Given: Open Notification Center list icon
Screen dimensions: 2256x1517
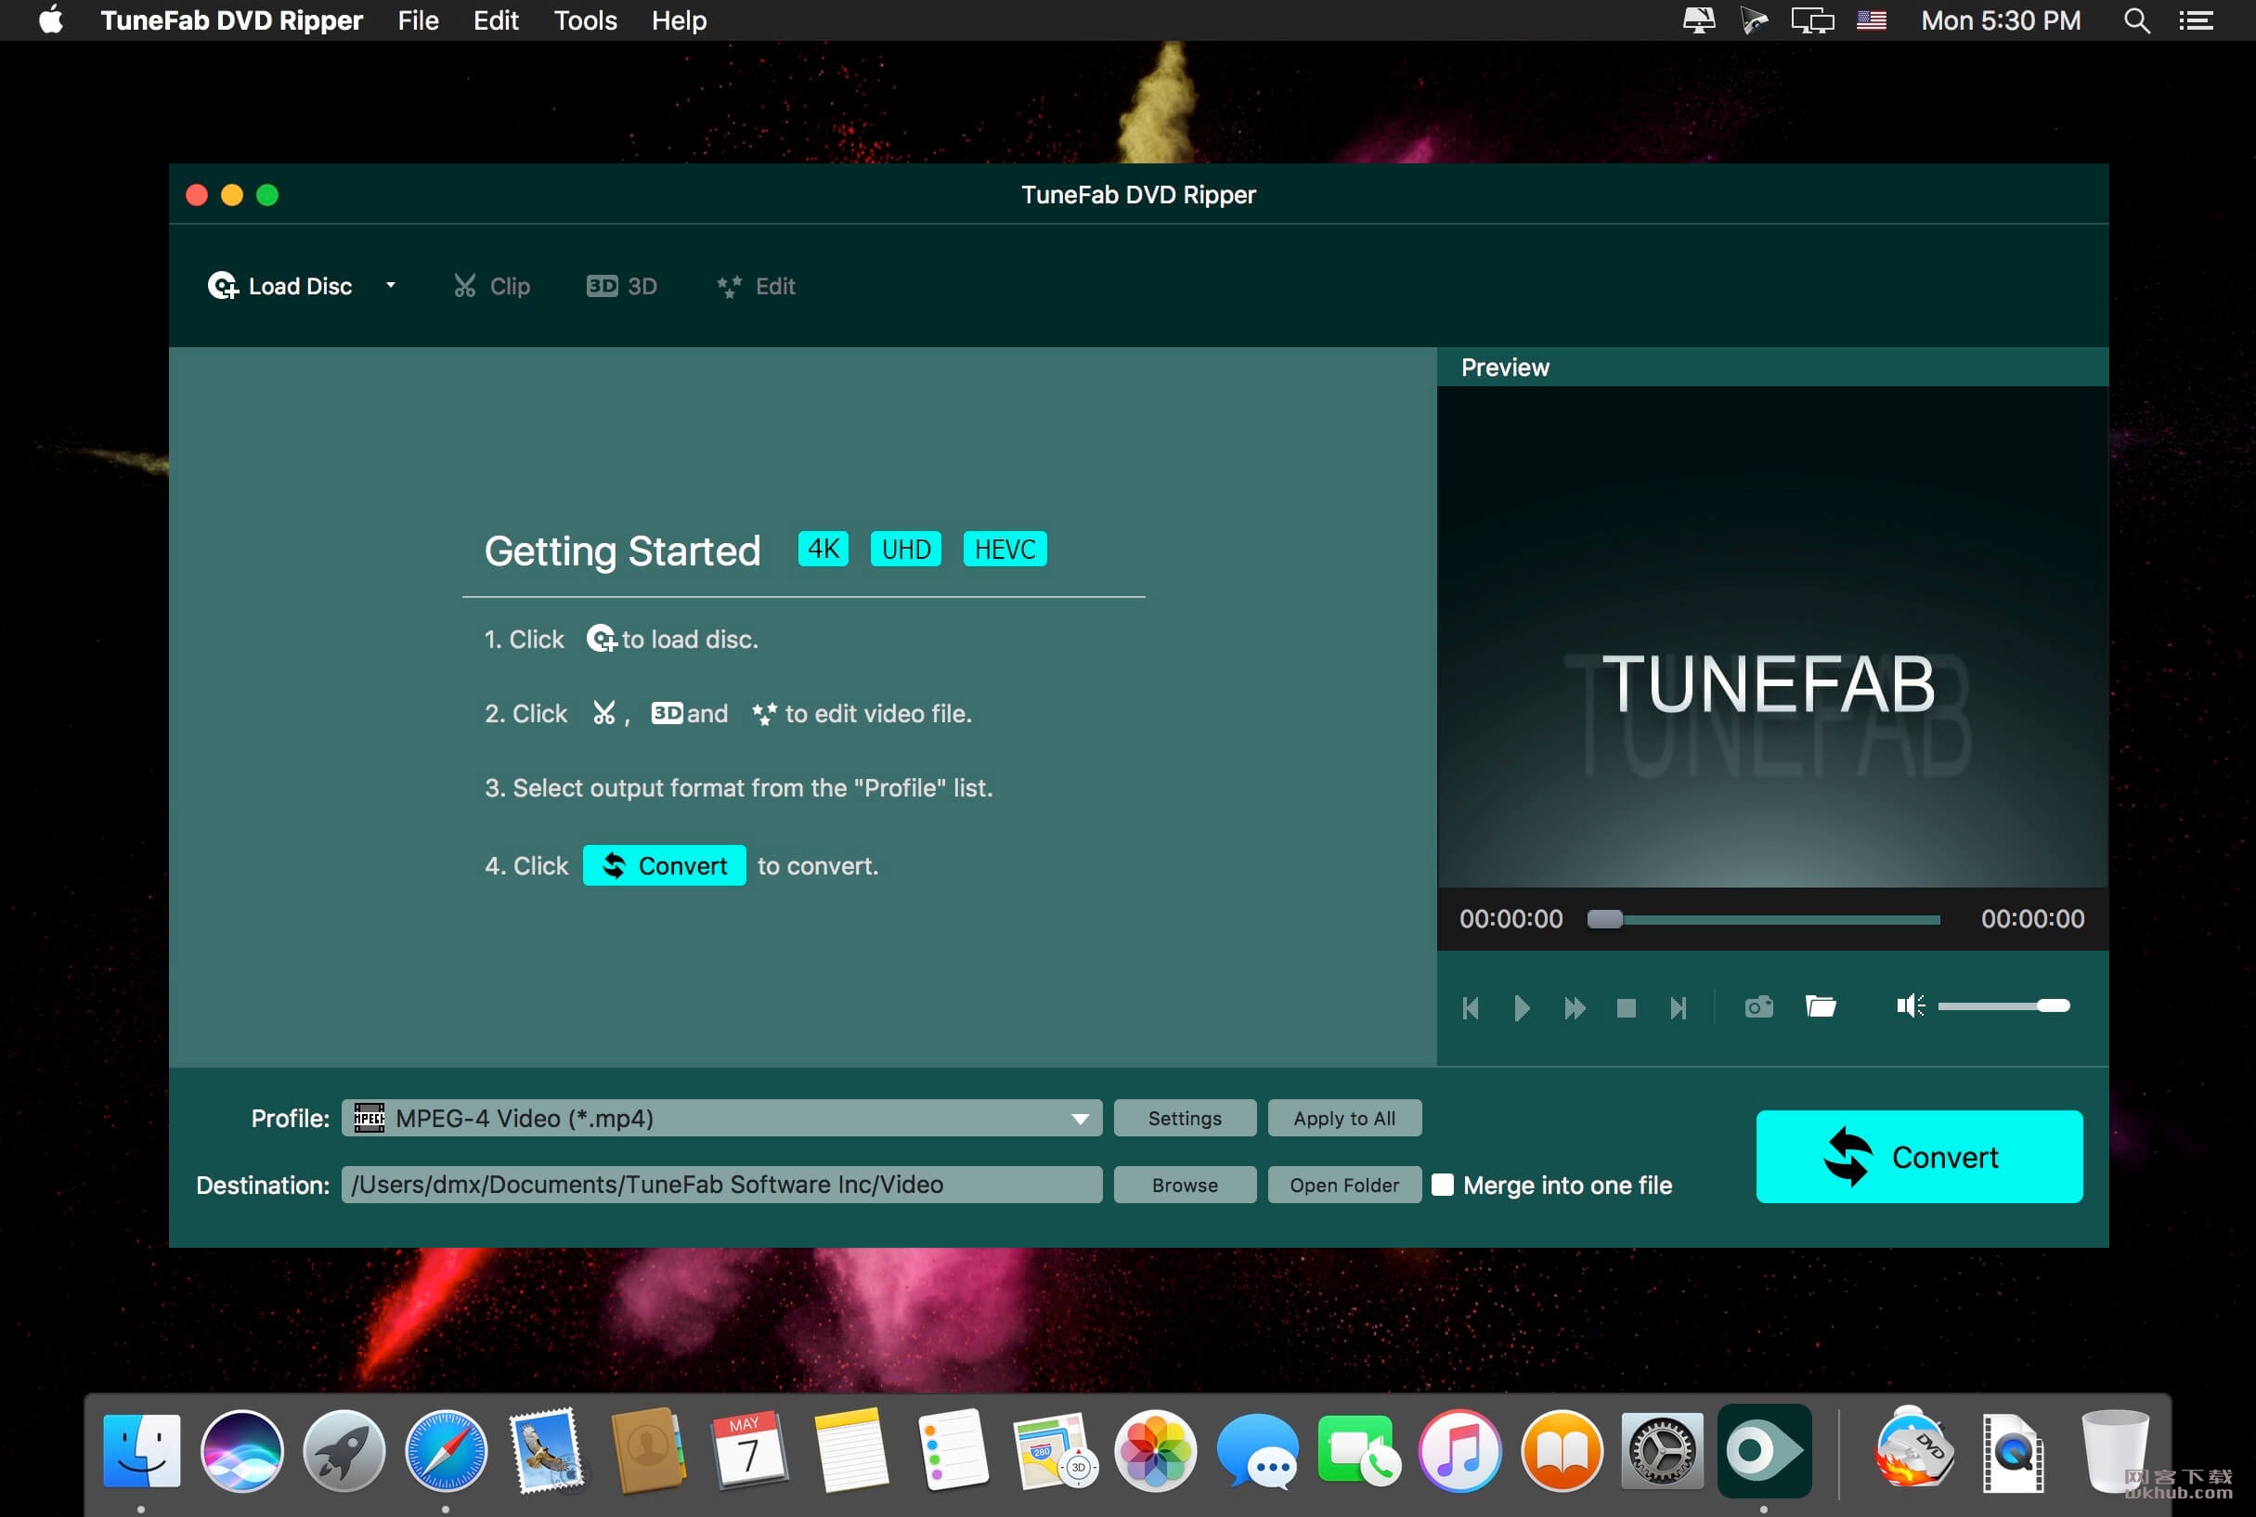Looking at the screenshot, I should (2196, 20).
